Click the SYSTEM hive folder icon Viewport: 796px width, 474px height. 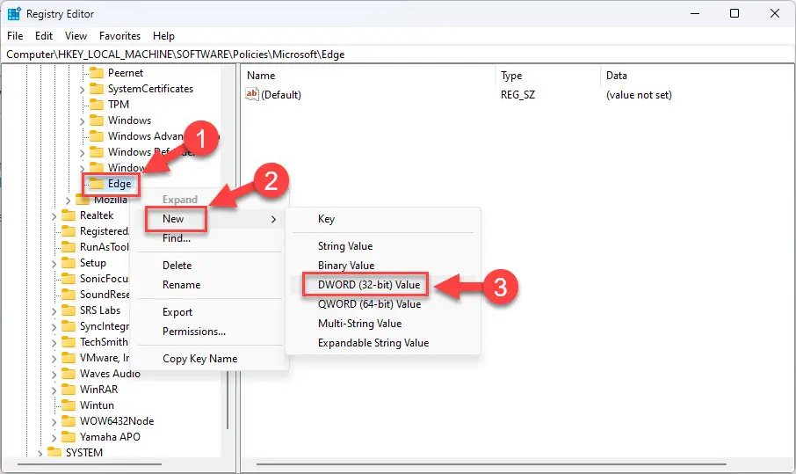pos(54,452)
